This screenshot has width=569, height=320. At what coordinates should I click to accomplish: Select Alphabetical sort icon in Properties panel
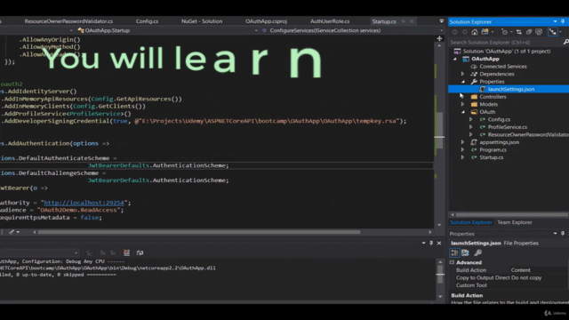click(x=465, y=252)
